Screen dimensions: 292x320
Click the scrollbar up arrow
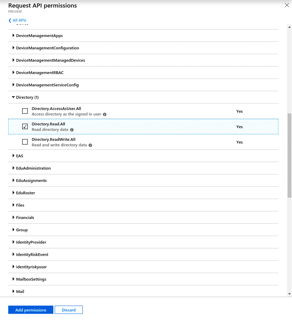point(289,27)
